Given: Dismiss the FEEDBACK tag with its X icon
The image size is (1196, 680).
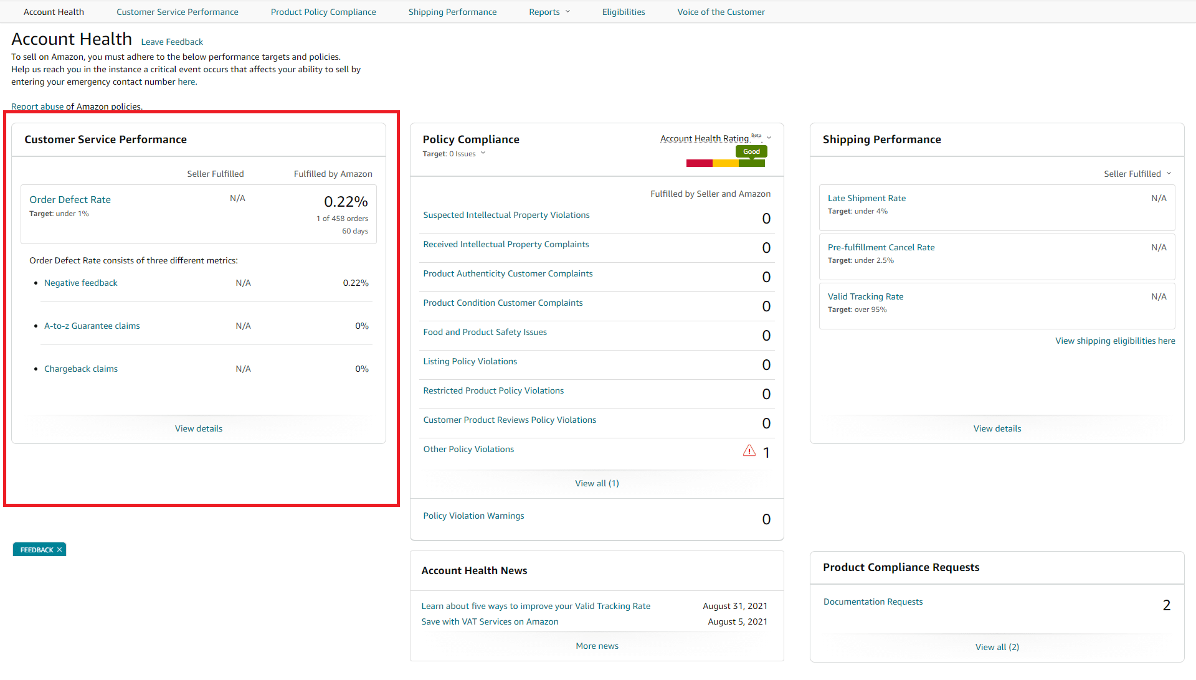Looking at the screenshot, I should click(60, 549).
